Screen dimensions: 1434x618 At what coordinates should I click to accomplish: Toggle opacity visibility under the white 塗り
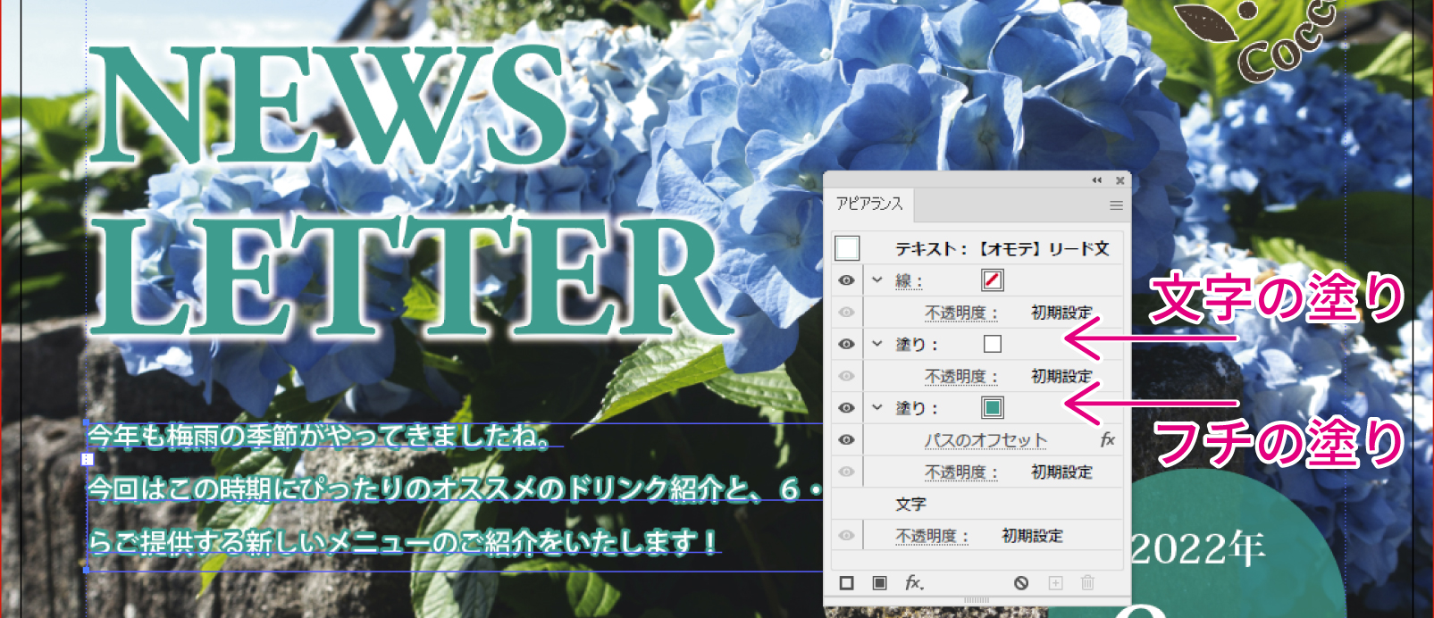pos(846,376)
